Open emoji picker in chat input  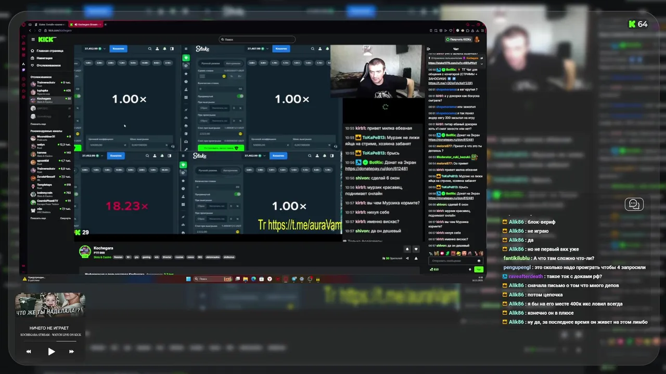click(x=480, y=261)
